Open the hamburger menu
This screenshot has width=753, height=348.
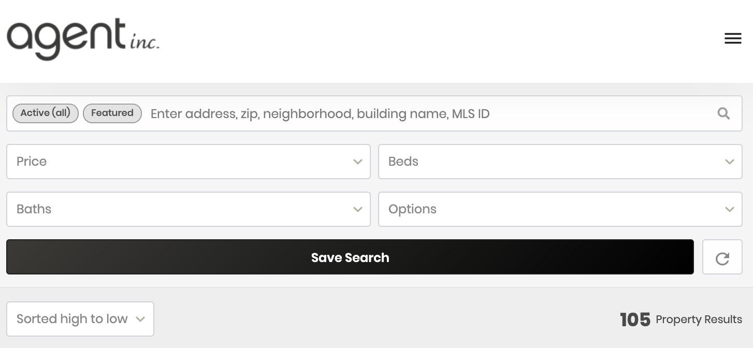coord(732,38)
